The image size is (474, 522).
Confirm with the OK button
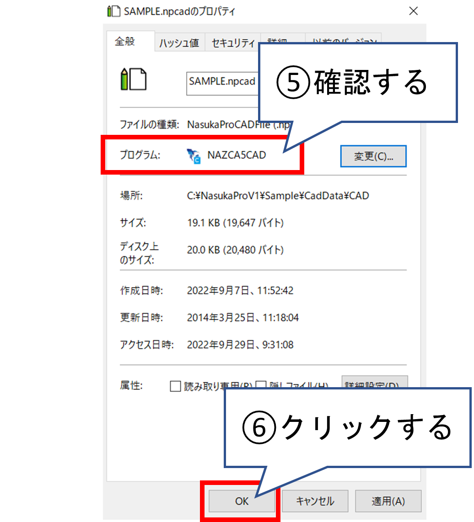(242, 501)
